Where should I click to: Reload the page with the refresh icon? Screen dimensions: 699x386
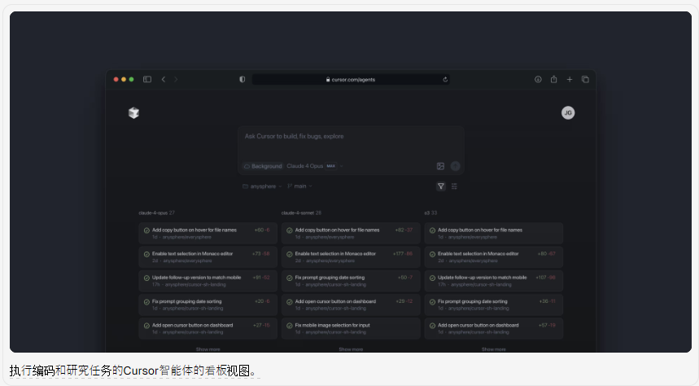point(445,80)
